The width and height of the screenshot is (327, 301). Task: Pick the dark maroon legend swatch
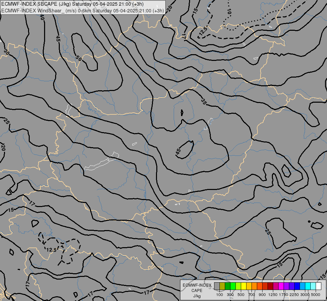click(x=270, y=286)
